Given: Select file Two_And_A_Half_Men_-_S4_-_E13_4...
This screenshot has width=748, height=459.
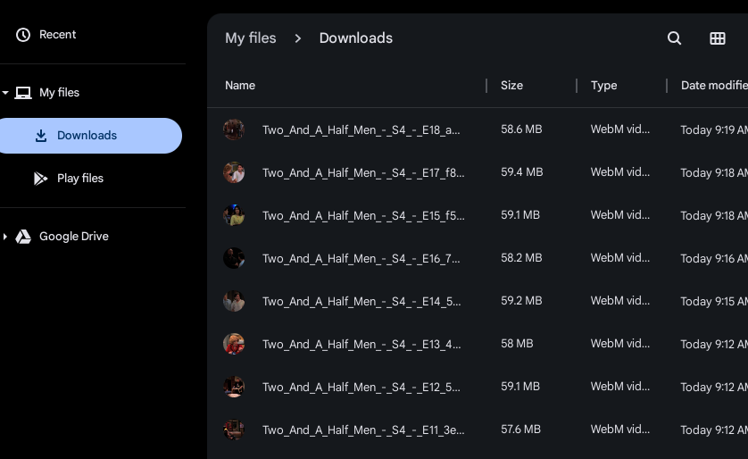Looking at the screenshot, I should coord(362,345).
